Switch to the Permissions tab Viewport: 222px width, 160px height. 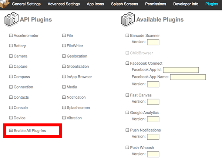pyautogui.click(x=156, y=4)
